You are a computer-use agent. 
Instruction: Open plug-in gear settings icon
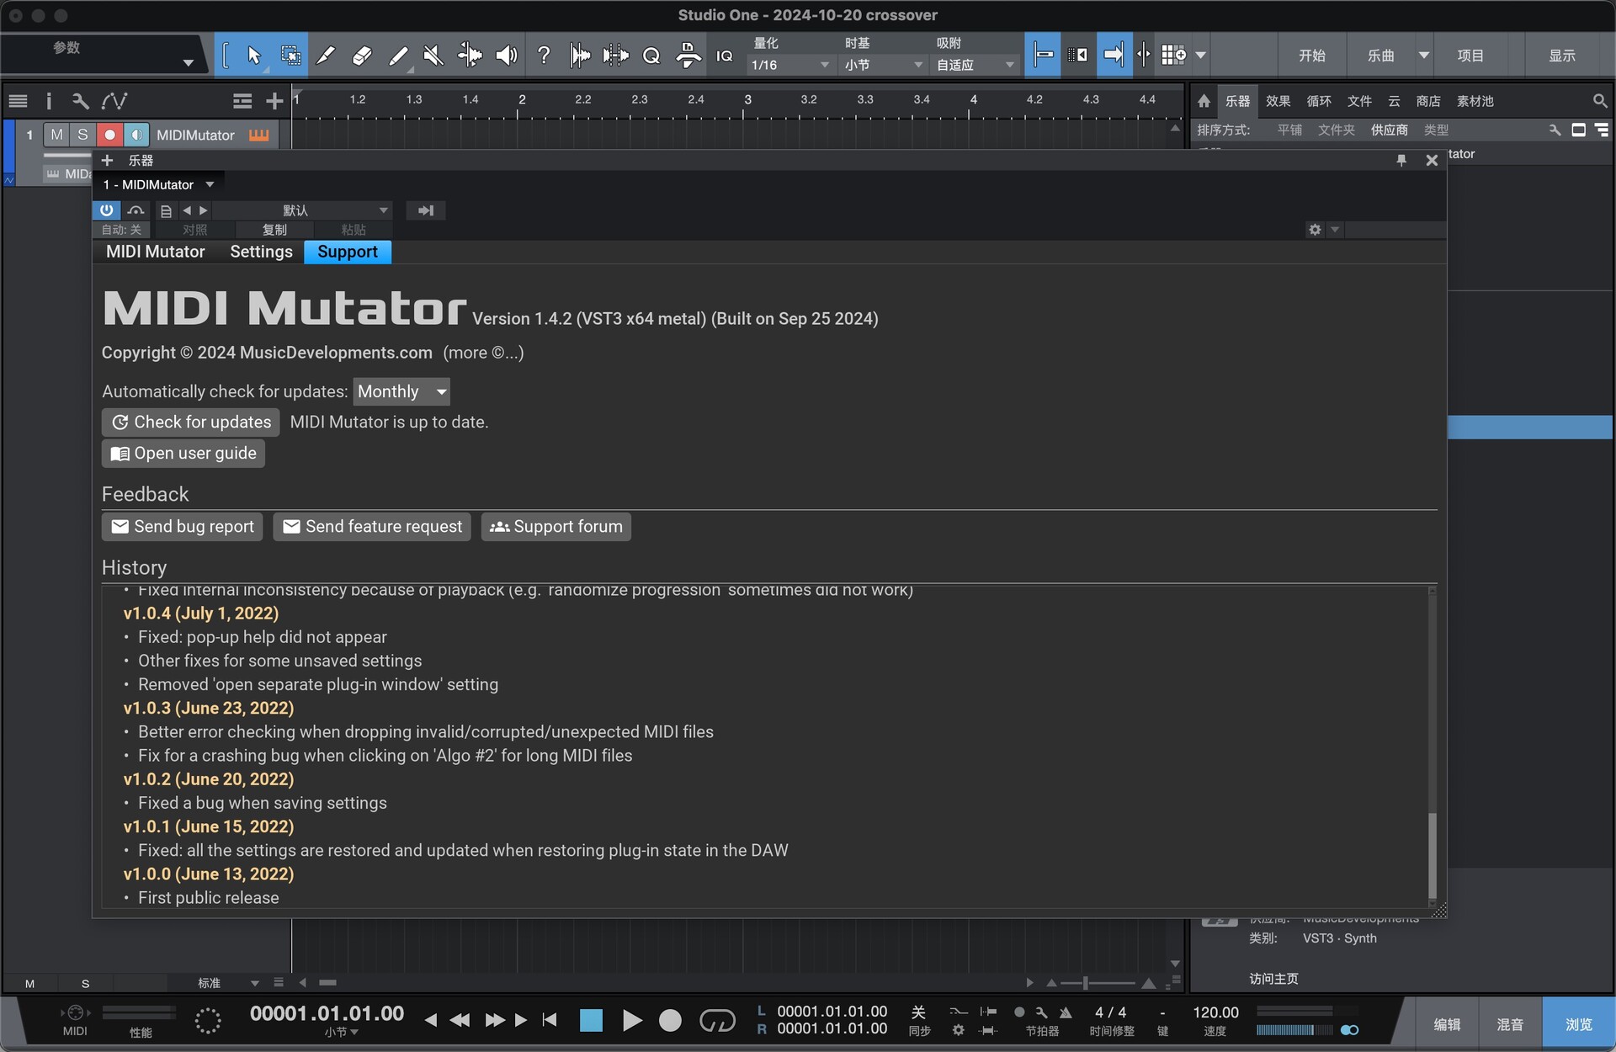(1315, 229)
